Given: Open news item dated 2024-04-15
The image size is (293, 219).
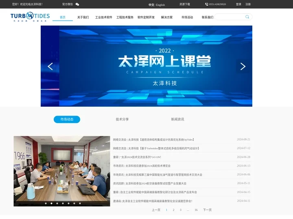Looking at the screenshot, I should point(155,192).
